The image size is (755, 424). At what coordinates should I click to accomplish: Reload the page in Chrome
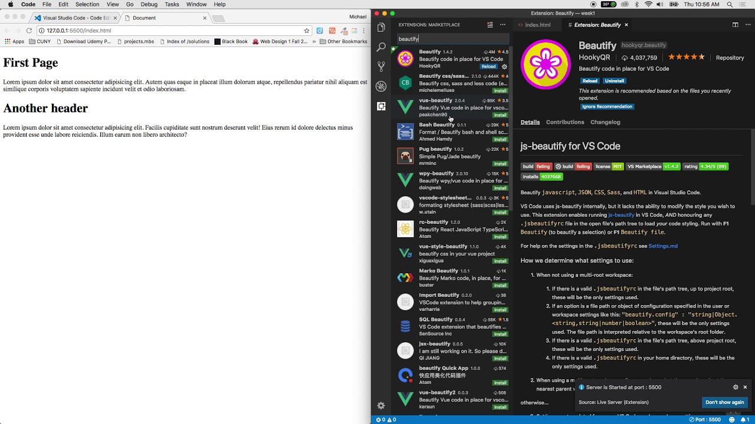click(29, 31)
